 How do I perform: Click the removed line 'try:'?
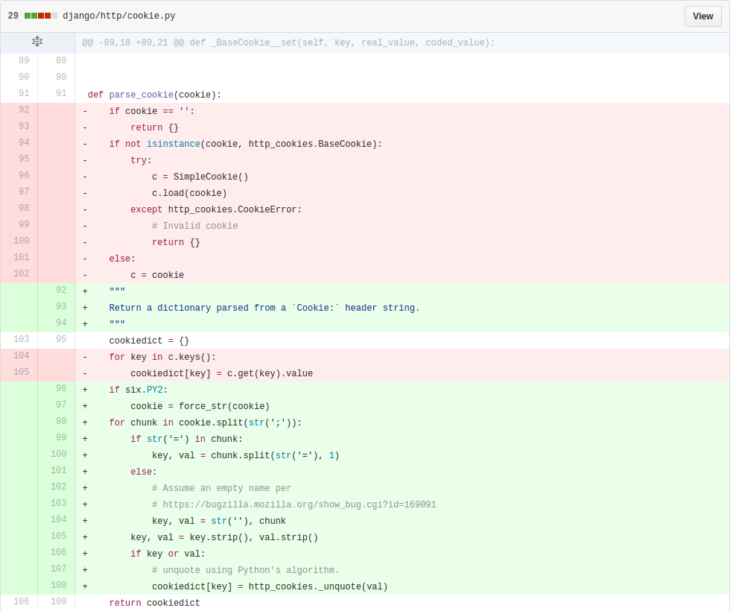[141, 160]
